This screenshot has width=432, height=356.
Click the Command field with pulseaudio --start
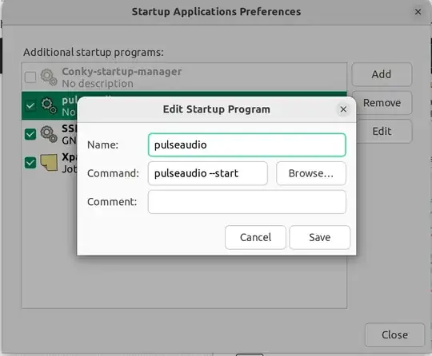click(208, 173)
